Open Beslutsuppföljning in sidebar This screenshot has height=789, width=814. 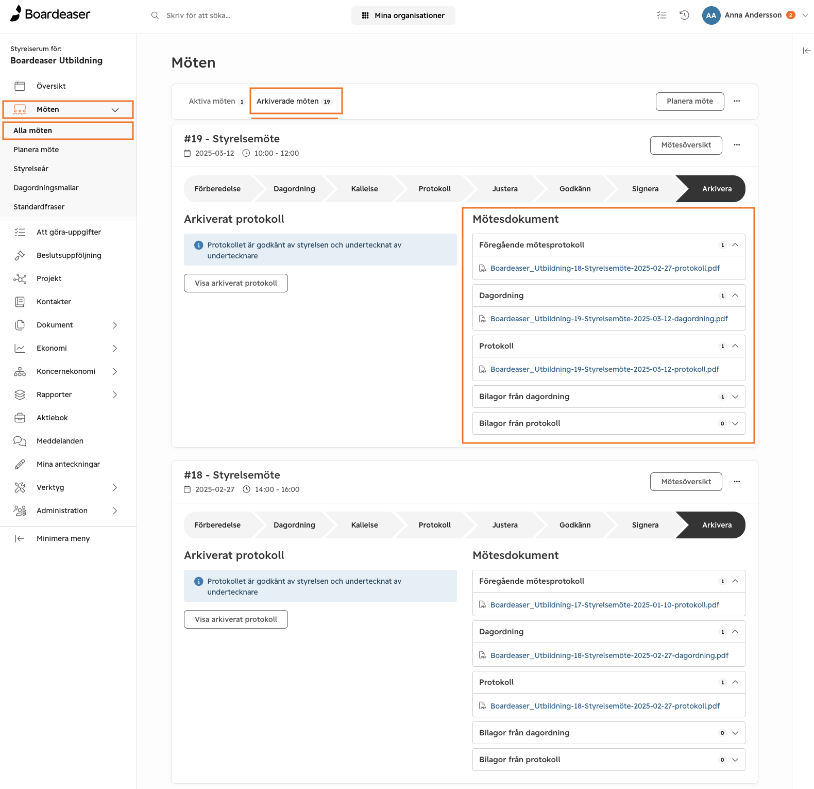(x=68, y=255)
